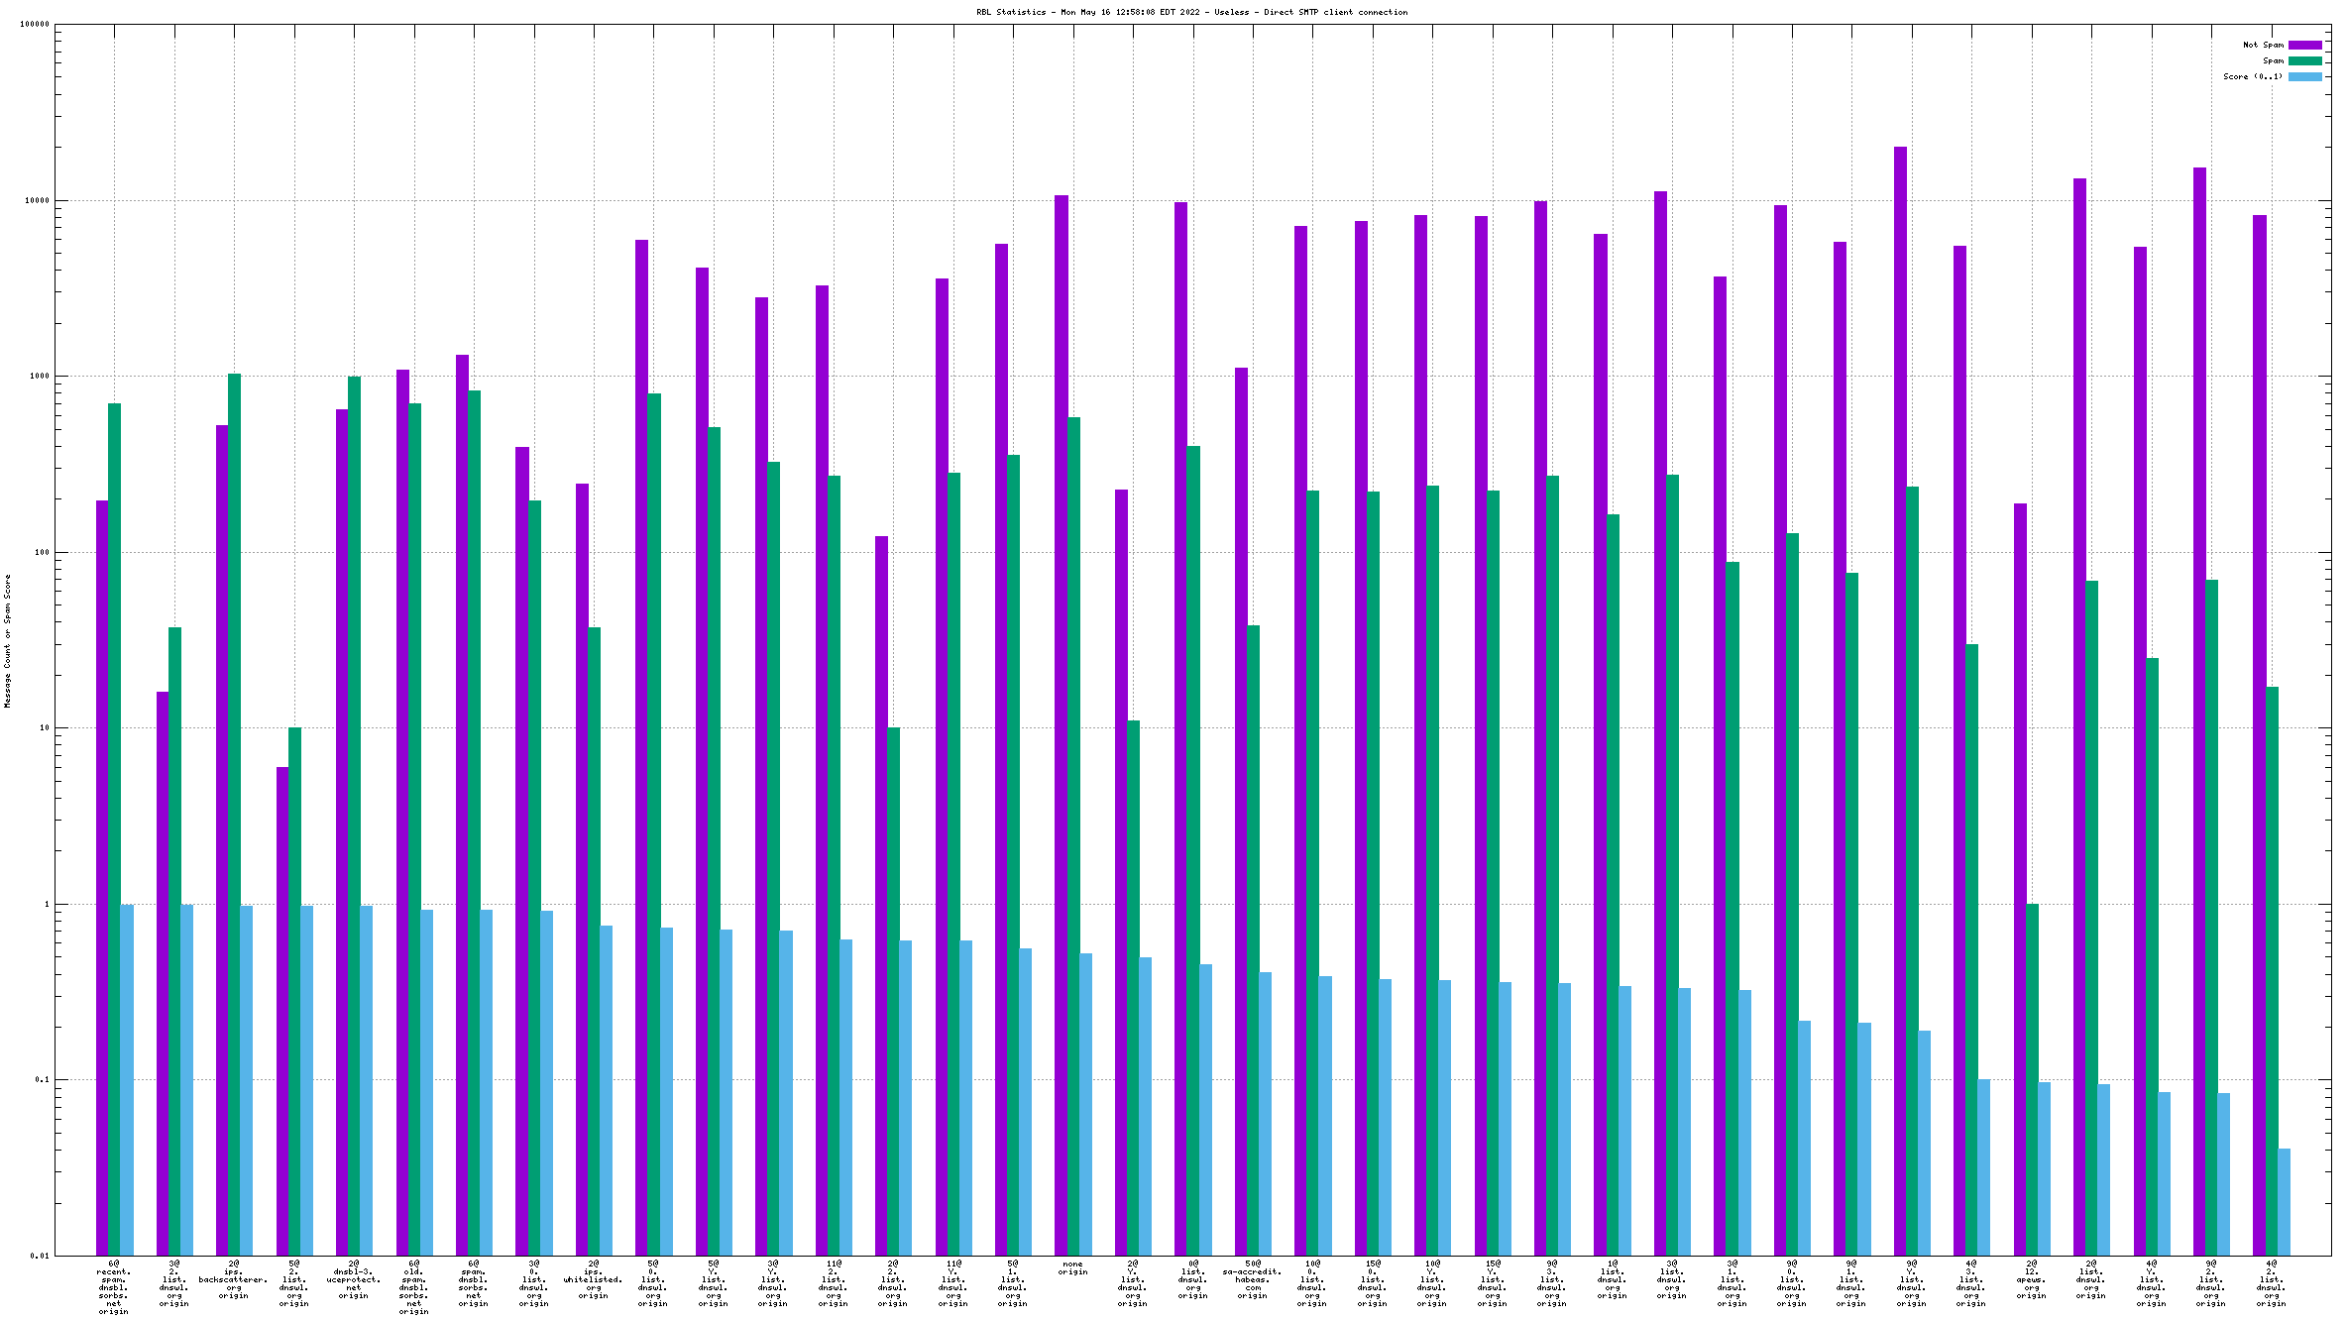Click the purple Not Spam legend swatch

[x=2304, y=45]
